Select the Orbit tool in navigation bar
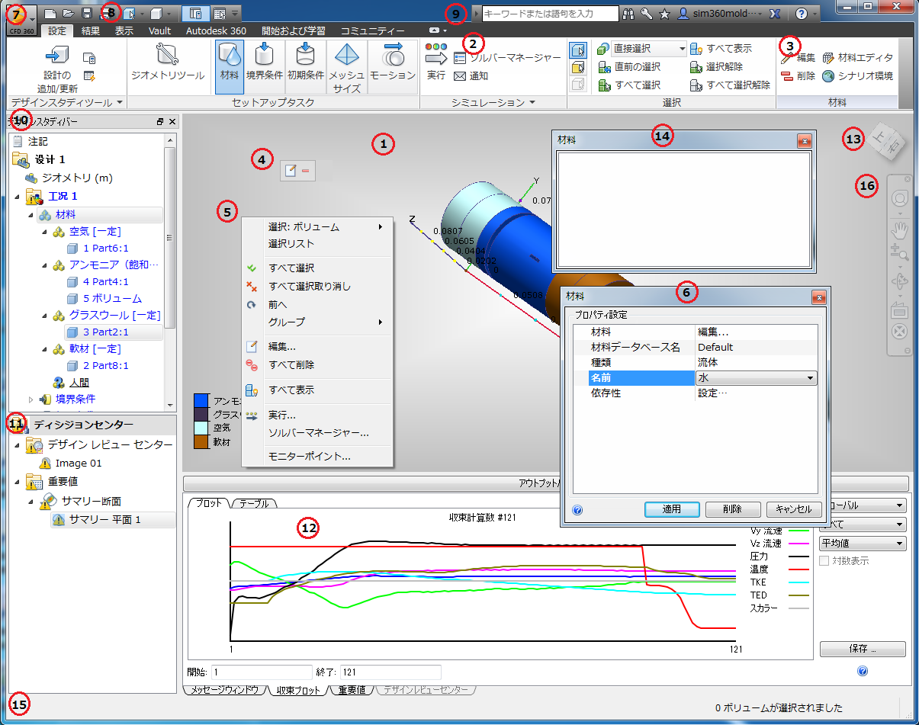This screenshot has width=919, height=725. tap(900, 281)
